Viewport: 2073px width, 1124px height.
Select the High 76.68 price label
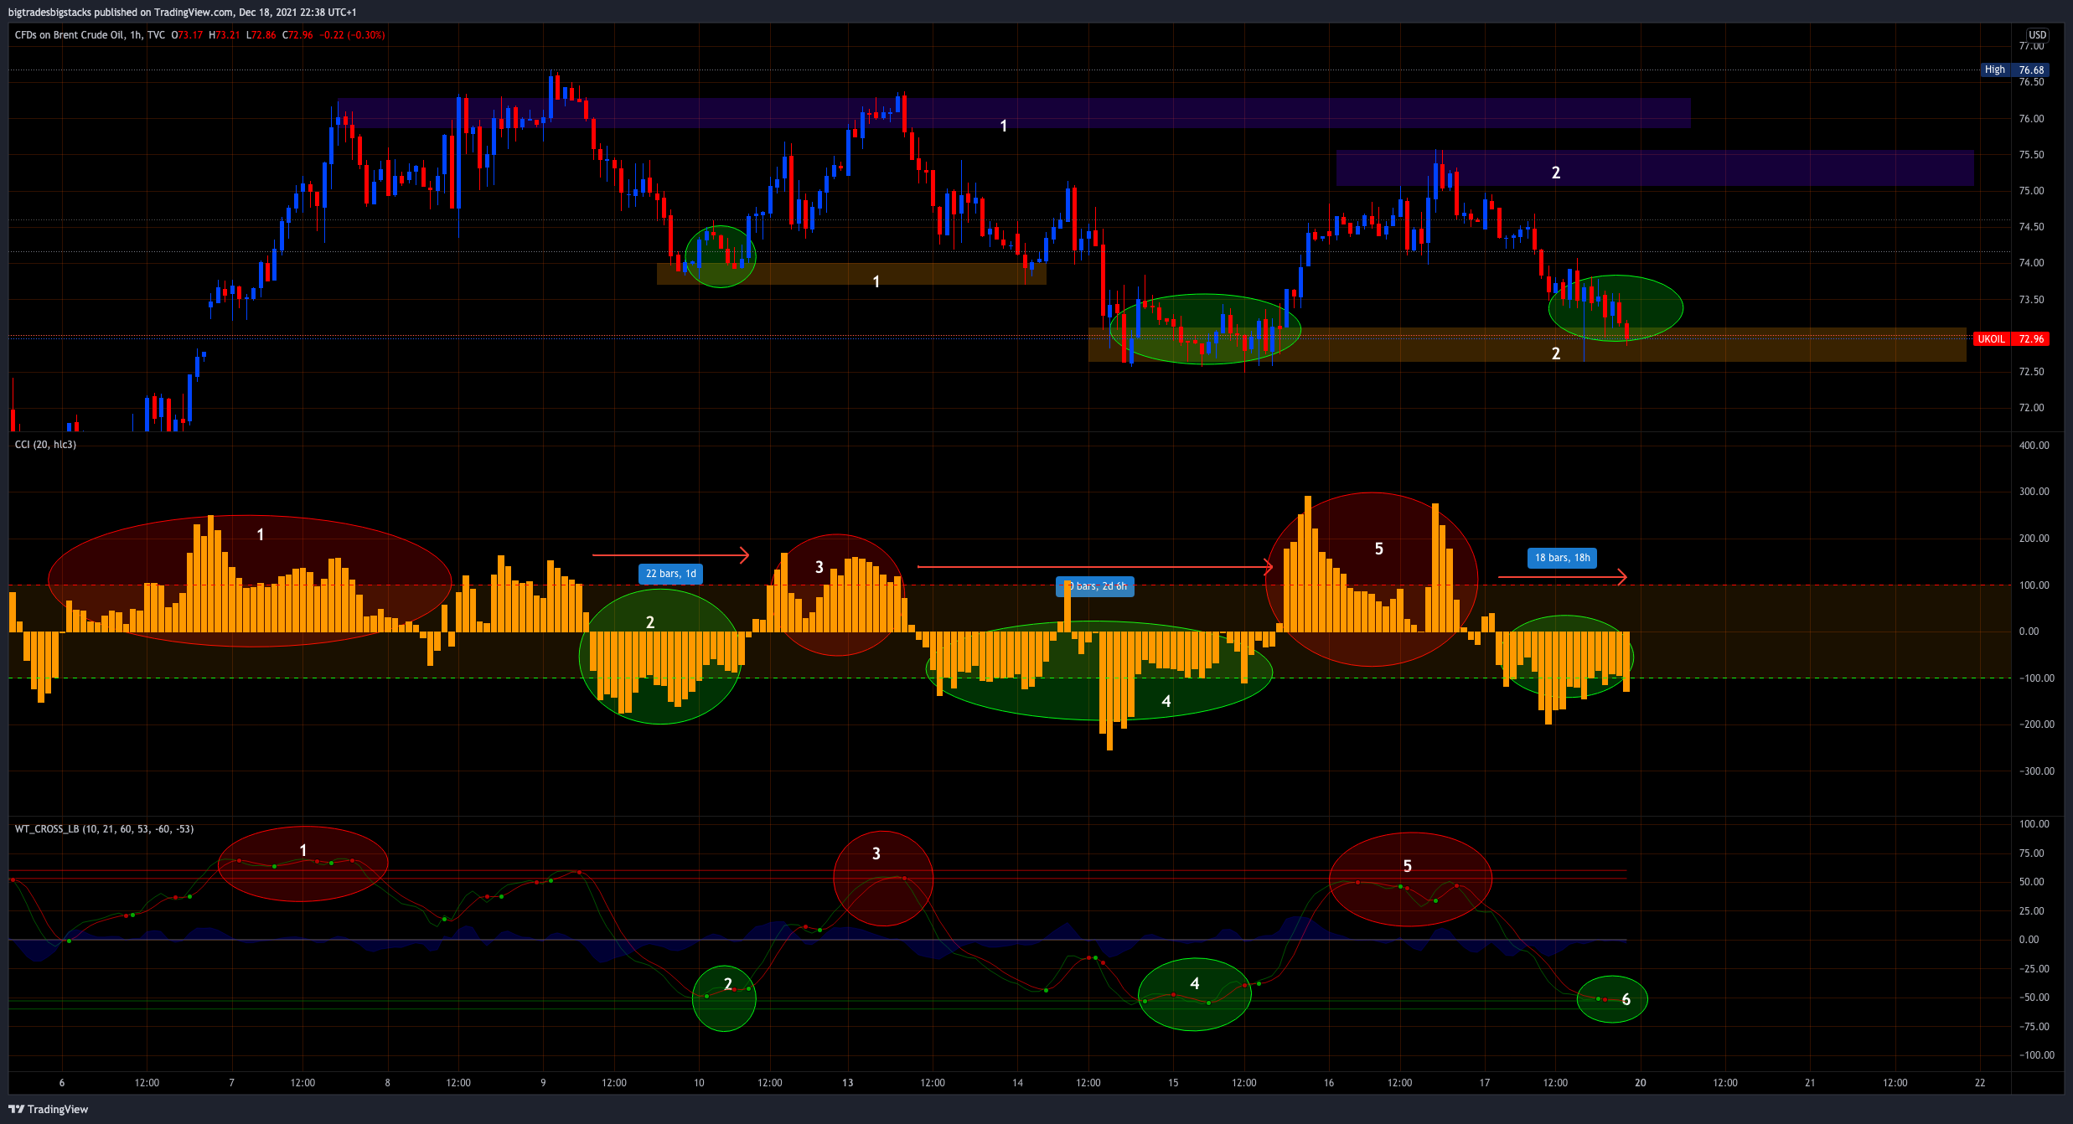pos(2014,70)
